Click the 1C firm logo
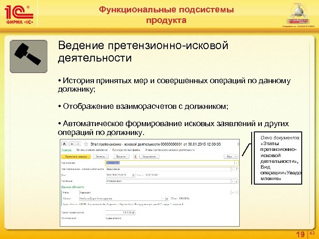 click(x=19, y=15)
